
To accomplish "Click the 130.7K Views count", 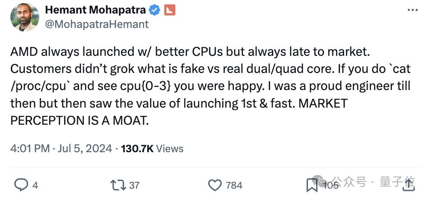I will [152, 149].
